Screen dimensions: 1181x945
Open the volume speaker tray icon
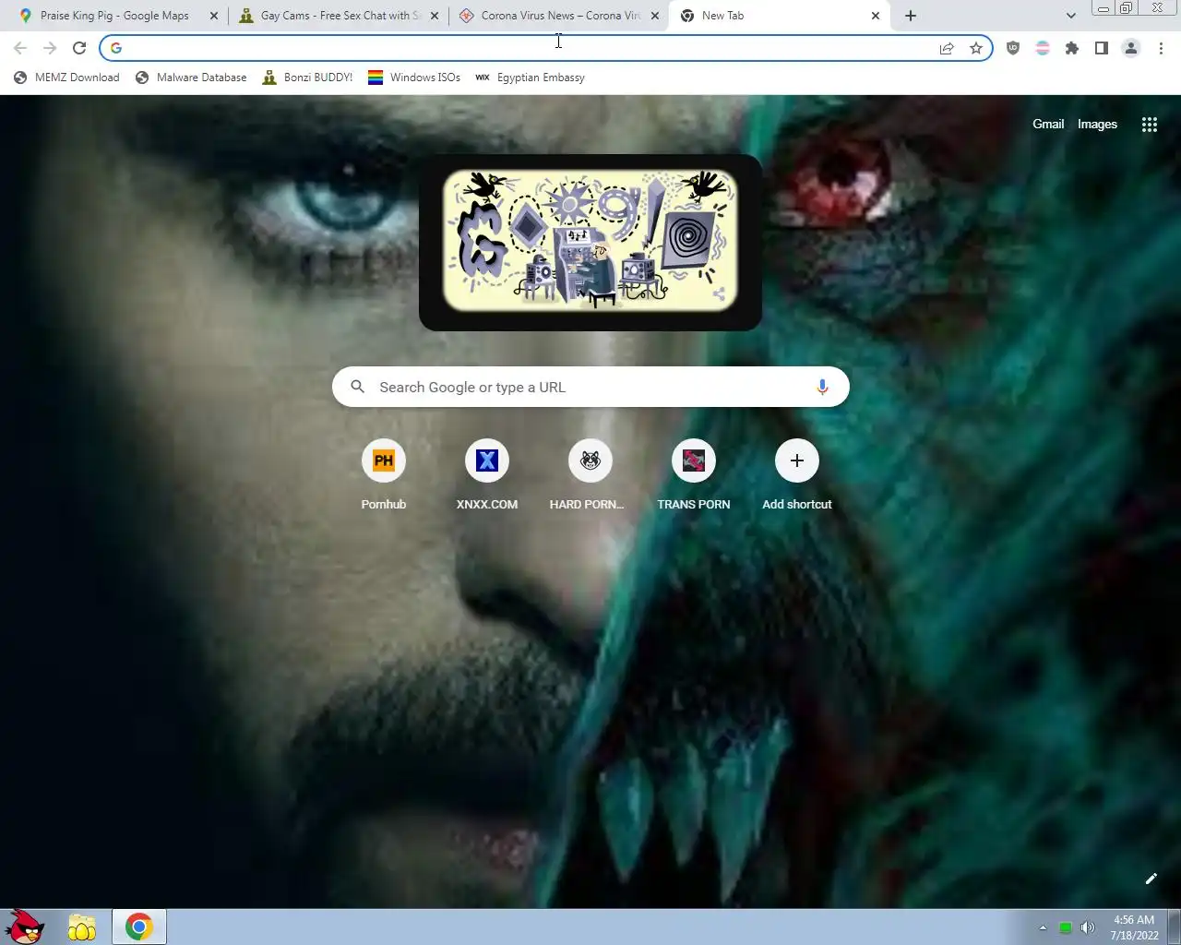click(x=1088, y=927)
